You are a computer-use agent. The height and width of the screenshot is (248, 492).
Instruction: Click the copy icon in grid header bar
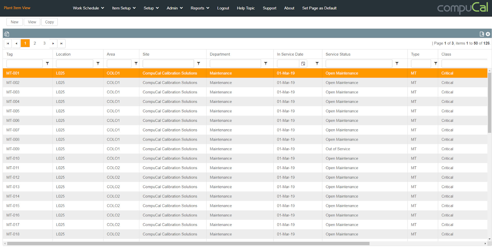(x=7, y=34)
